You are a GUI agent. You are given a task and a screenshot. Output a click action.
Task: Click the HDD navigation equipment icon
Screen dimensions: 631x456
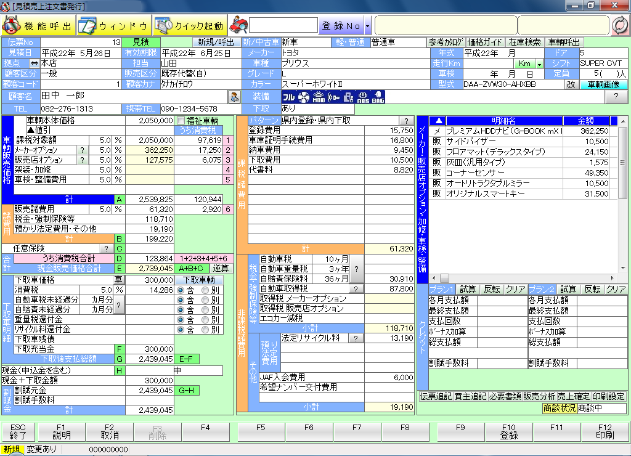pos(319,97)
